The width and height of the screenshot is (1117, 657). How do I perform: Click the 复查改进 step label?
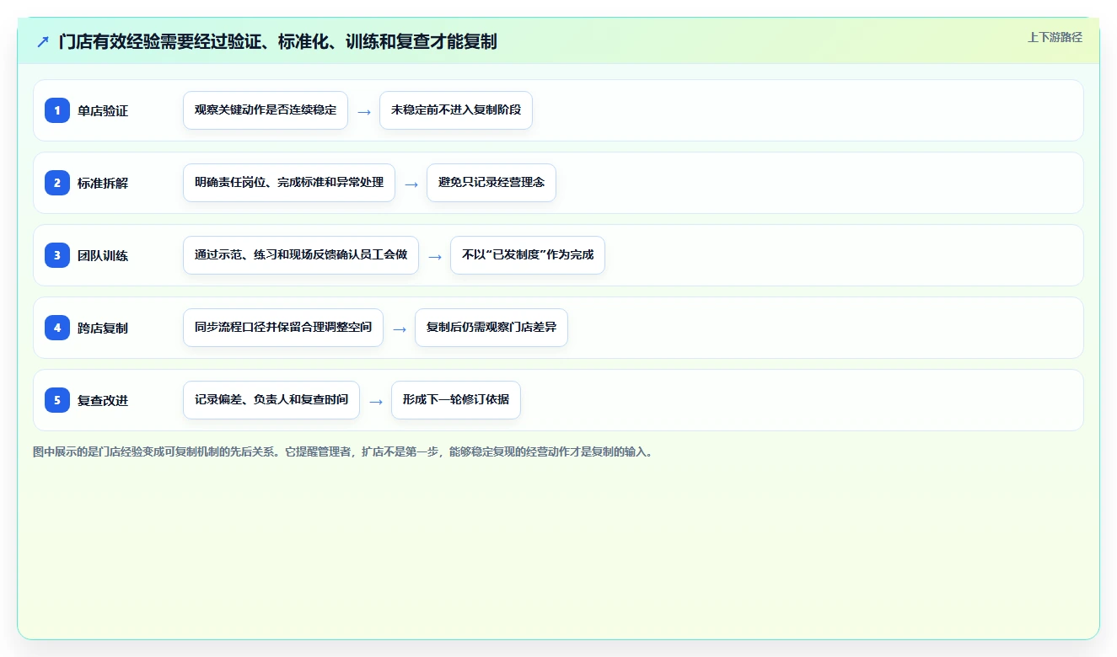(x=103, y=400)
